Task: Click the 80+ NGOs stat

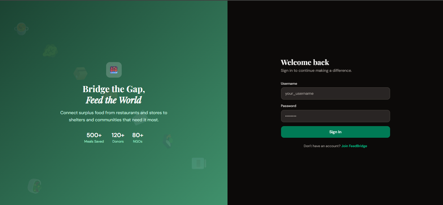Action: coord(138,138)
